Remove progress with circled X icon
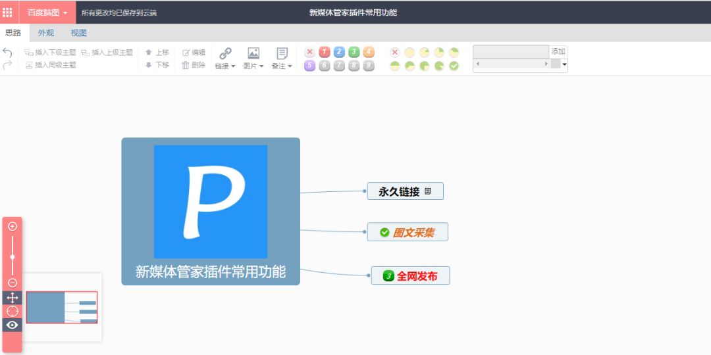The image size is (711, 355). click(x=395, y=53)
